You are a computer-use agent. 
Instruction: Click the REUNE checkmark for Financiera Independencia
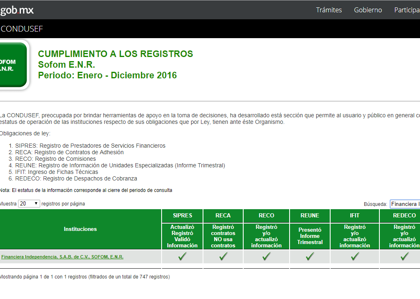[310, 256]
